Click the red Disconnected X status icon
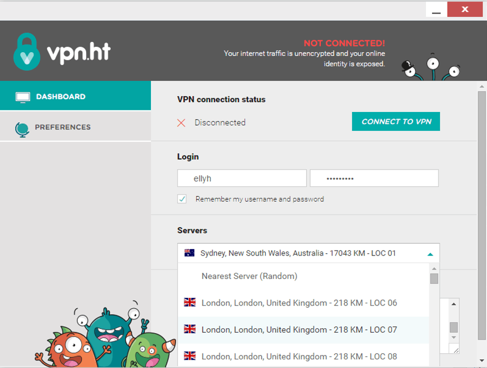 181,123
